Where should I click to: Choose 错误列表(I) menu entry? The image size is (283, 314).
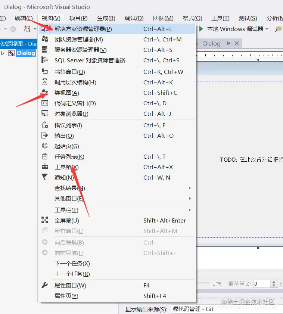117,125
